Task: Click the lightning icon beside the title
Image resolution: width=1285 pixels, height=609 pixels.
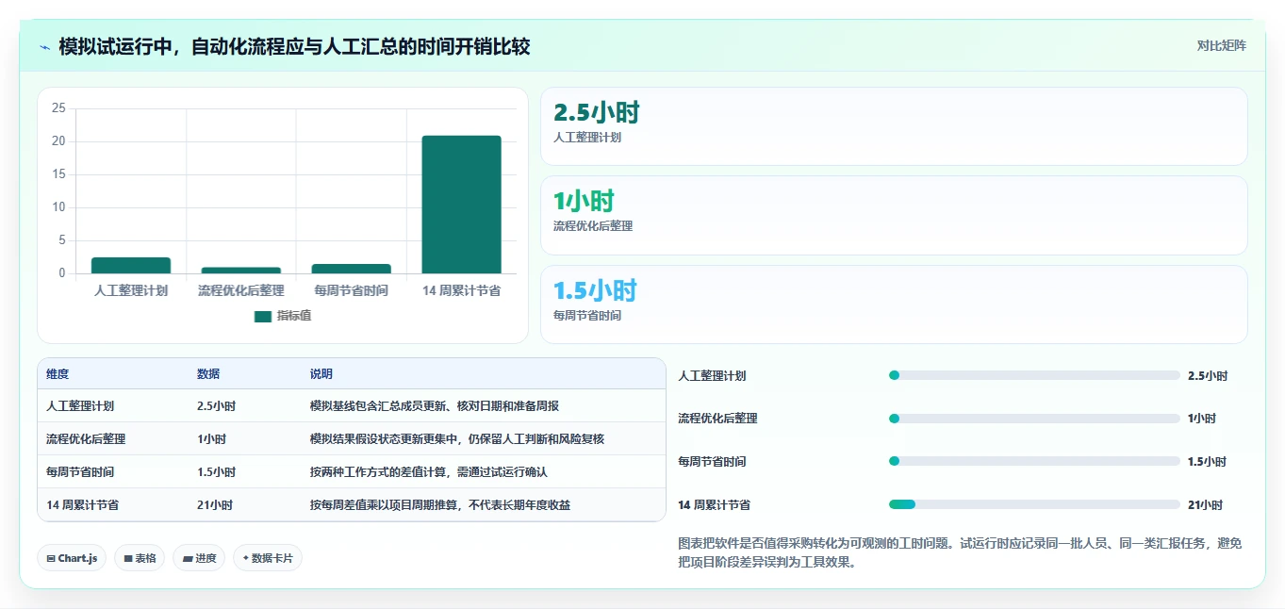Action: [44, 46]
